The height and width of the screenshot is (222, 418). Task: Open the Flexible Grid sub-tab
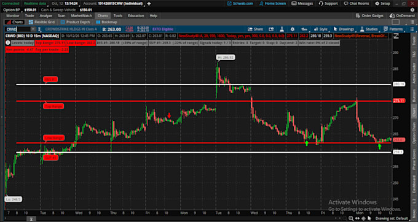click(42, 22)
